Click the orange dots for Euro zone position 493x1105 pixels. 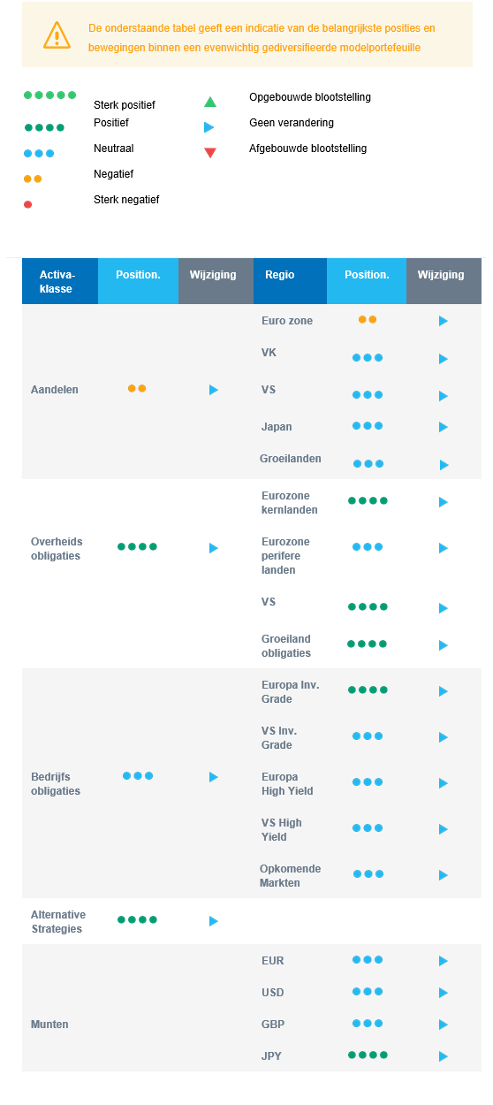[368, 319]
